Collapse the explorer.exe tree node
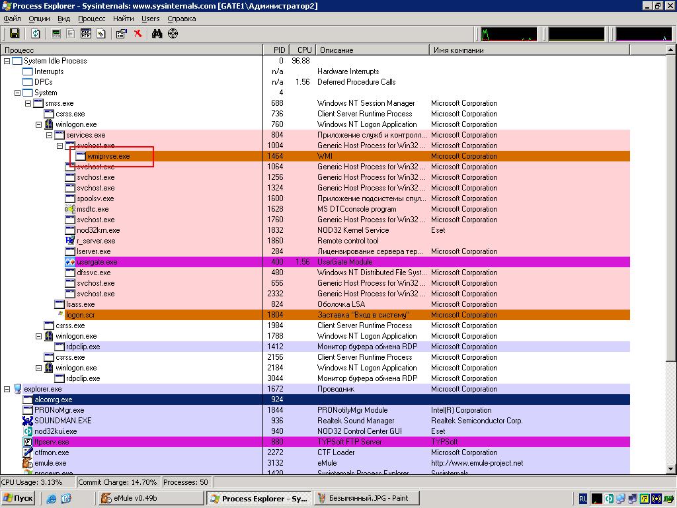 tap(7, 389)
